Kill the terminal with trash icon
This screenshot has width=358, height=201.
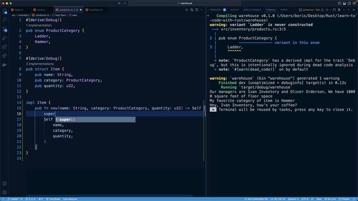(x=339, y=10)
